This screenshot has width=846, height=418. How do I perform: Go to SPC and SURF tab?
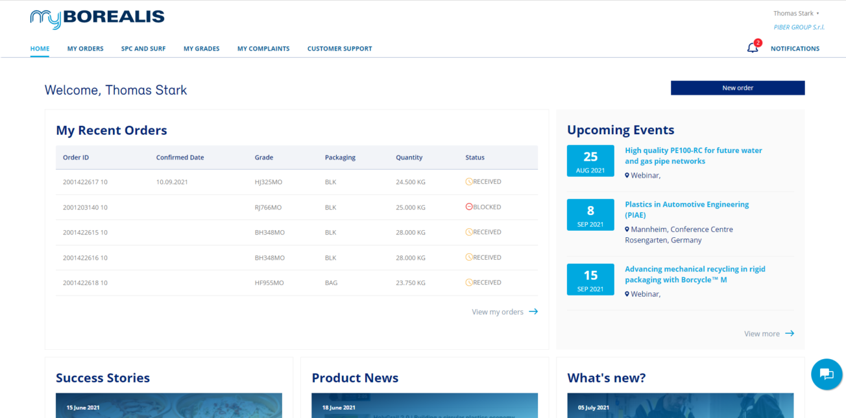pos(143,49)
